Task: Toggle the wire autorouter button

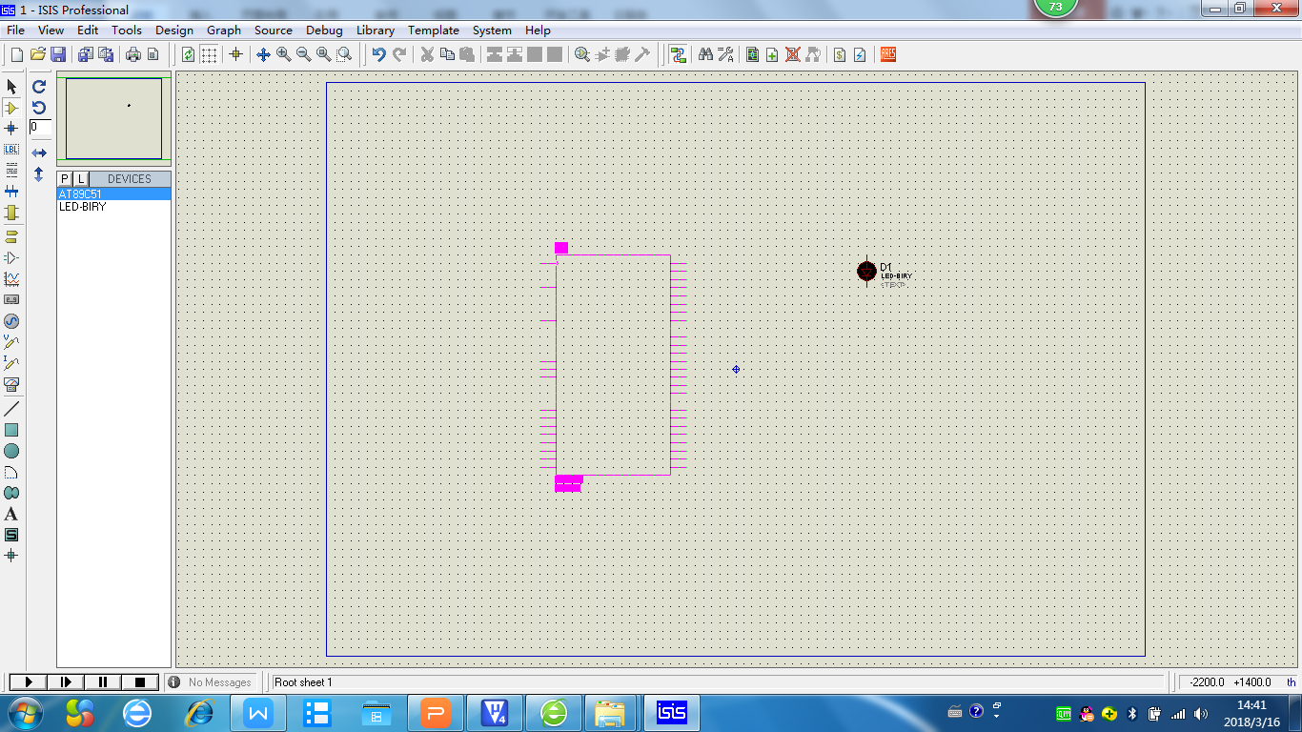Action: pyautogui.click(x=678, y=54)
